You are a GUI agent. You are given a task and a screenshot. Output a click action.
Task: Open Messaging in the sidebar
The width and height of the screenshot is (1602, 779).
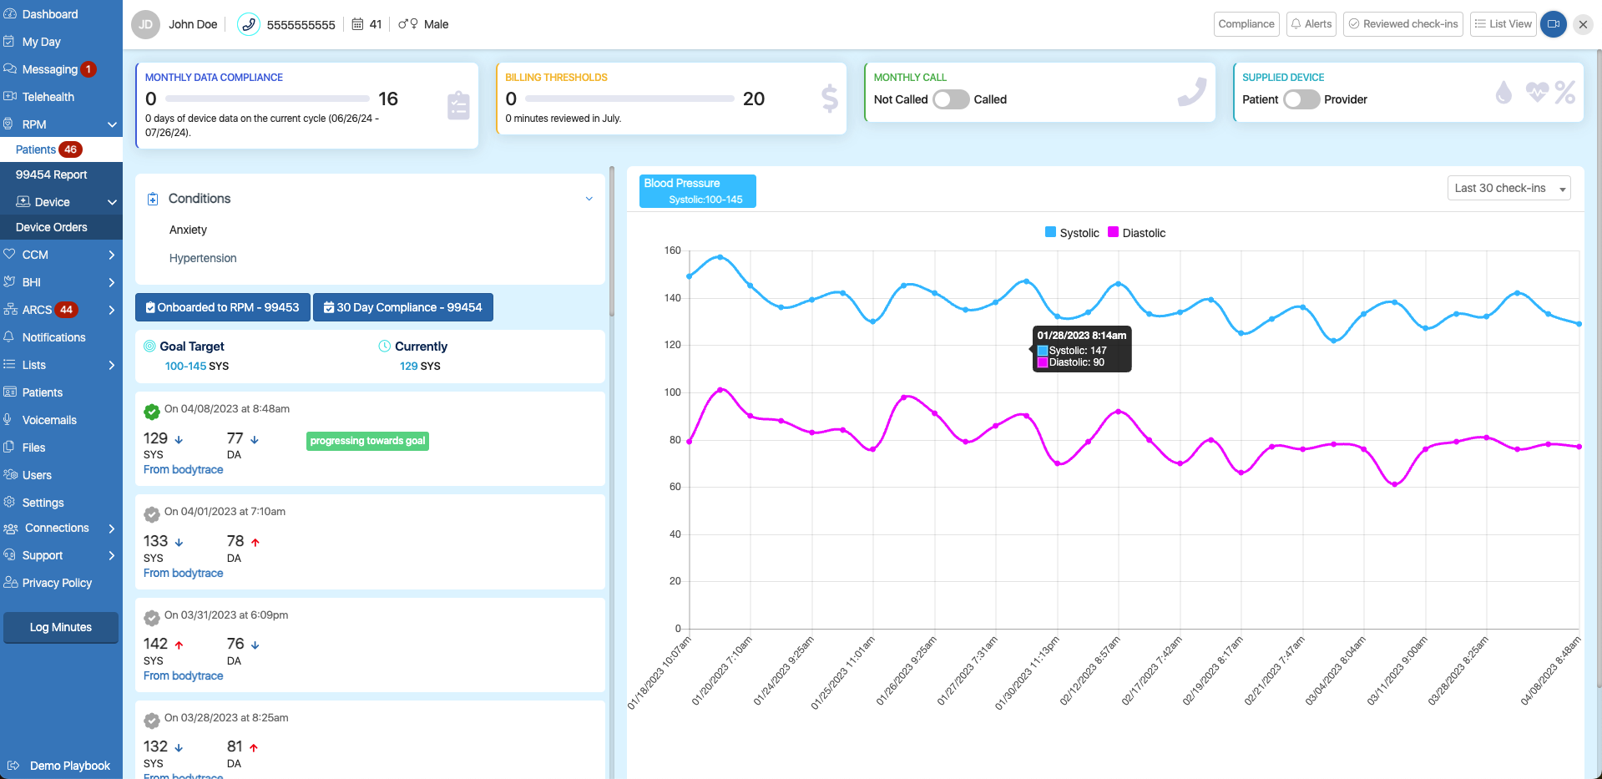tap(50, 69)
